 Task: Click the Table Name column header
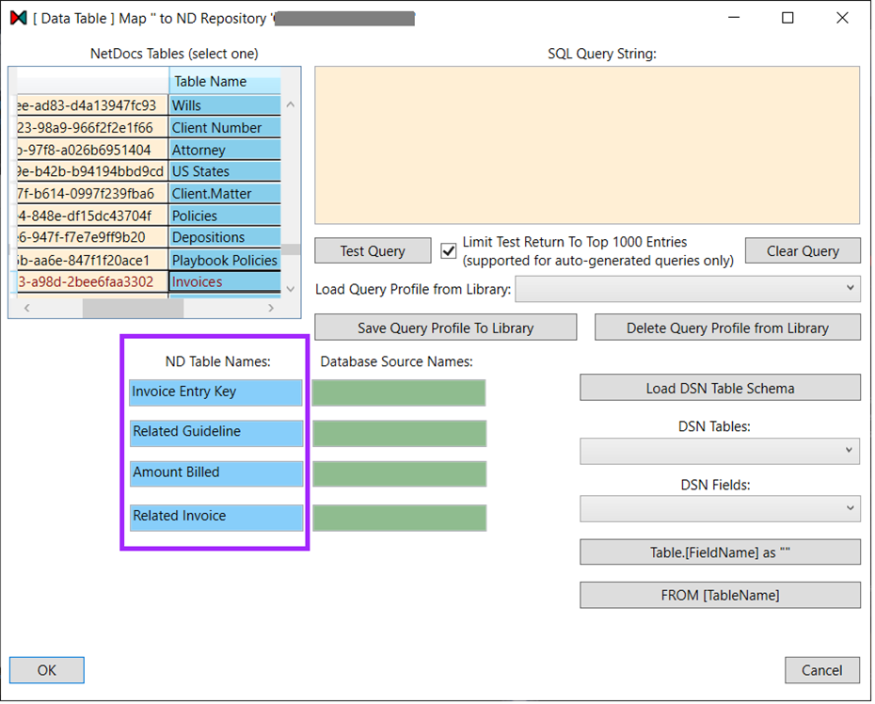click(x=225, y=81)
